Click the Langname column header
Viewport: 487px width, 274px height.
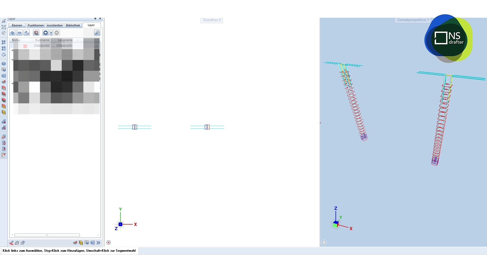pos(65,40)
